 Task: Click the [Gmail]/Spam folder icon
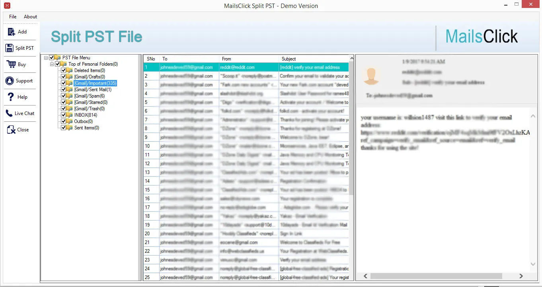coord(70,96)
